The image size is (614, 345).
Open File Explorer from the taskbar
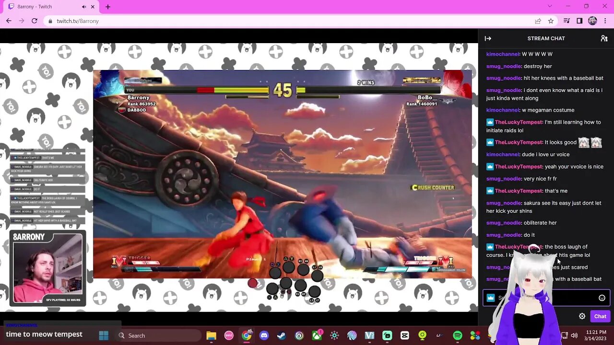211,335
